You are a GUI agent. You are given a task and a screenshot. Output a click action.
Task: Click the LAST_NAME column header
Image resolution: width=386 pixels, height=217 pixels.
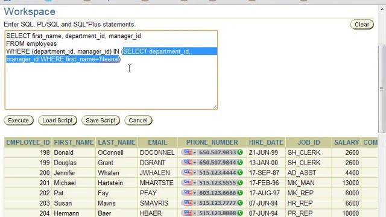point(116,142)
